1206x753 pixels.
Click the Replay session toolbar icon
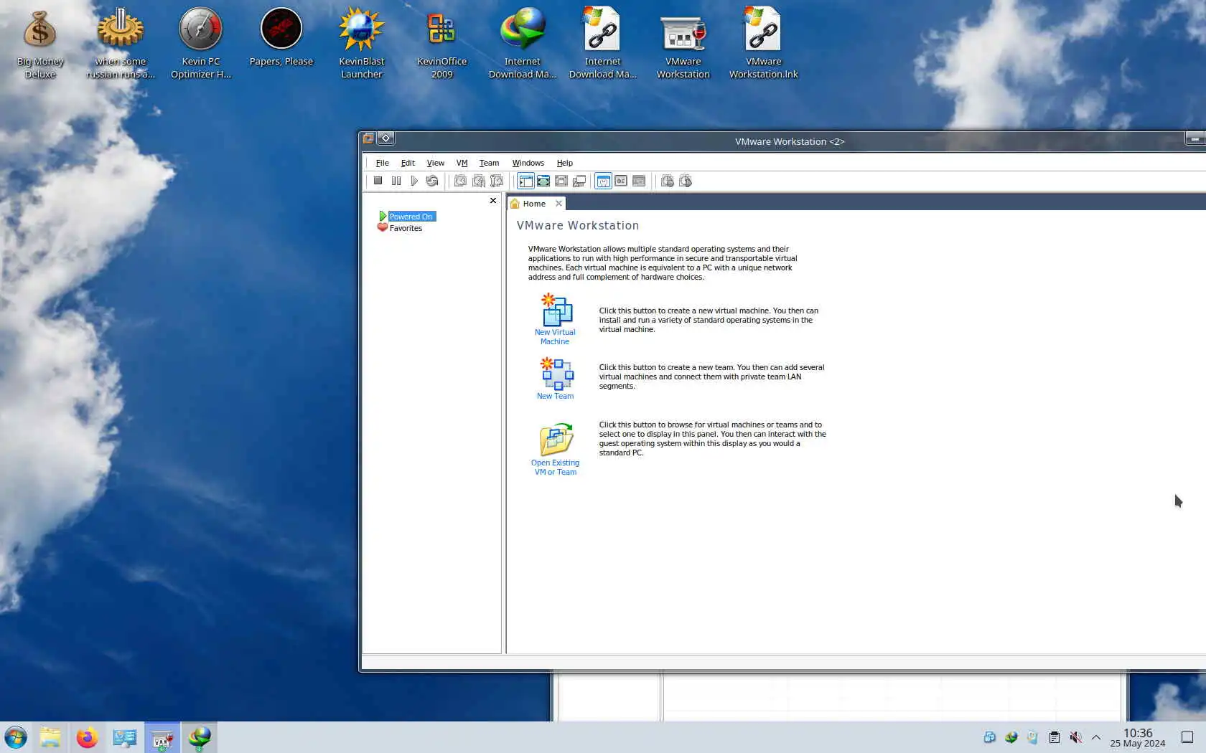coord(686,181)
